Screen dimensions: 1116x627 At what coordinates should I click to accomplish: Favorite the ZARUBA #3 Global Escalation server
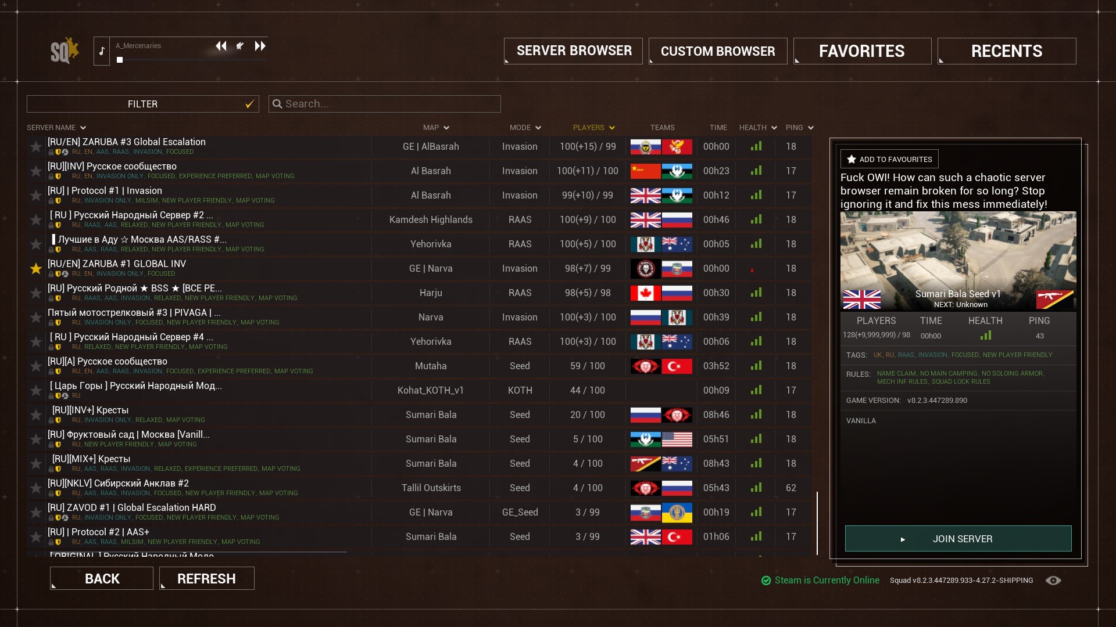[36, 146]
